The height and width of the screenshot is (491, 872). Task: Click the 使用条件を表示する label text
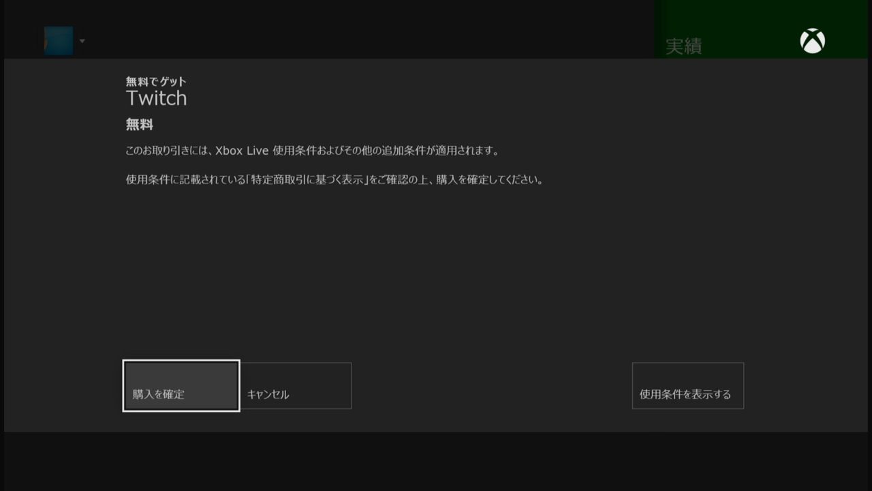point(685,394)
